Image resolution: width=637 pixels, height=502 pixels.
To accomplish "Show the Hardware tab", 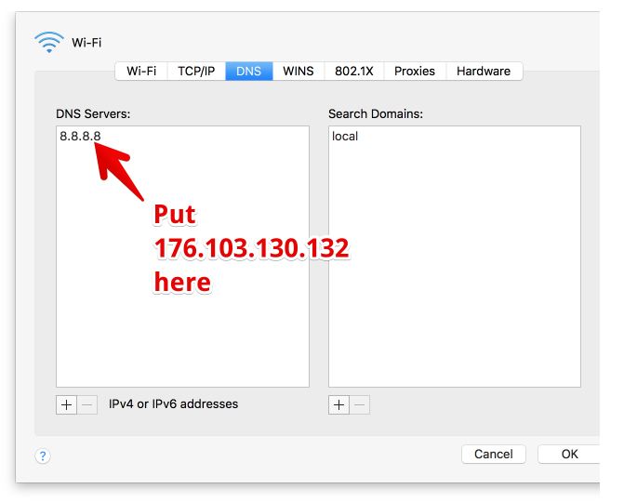I will pyautogui.click(x=484, y=71).
